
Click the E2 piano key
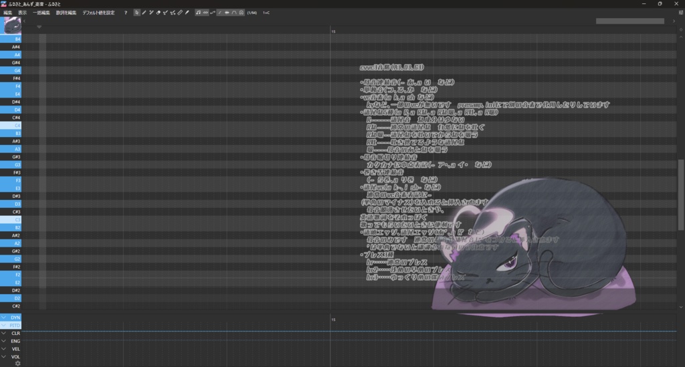[x=11, y=283]
